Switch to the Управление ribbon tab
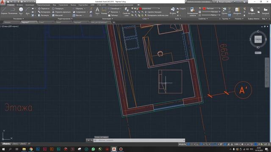The height and width of the screenshot is (152, 271). [63, 5]
